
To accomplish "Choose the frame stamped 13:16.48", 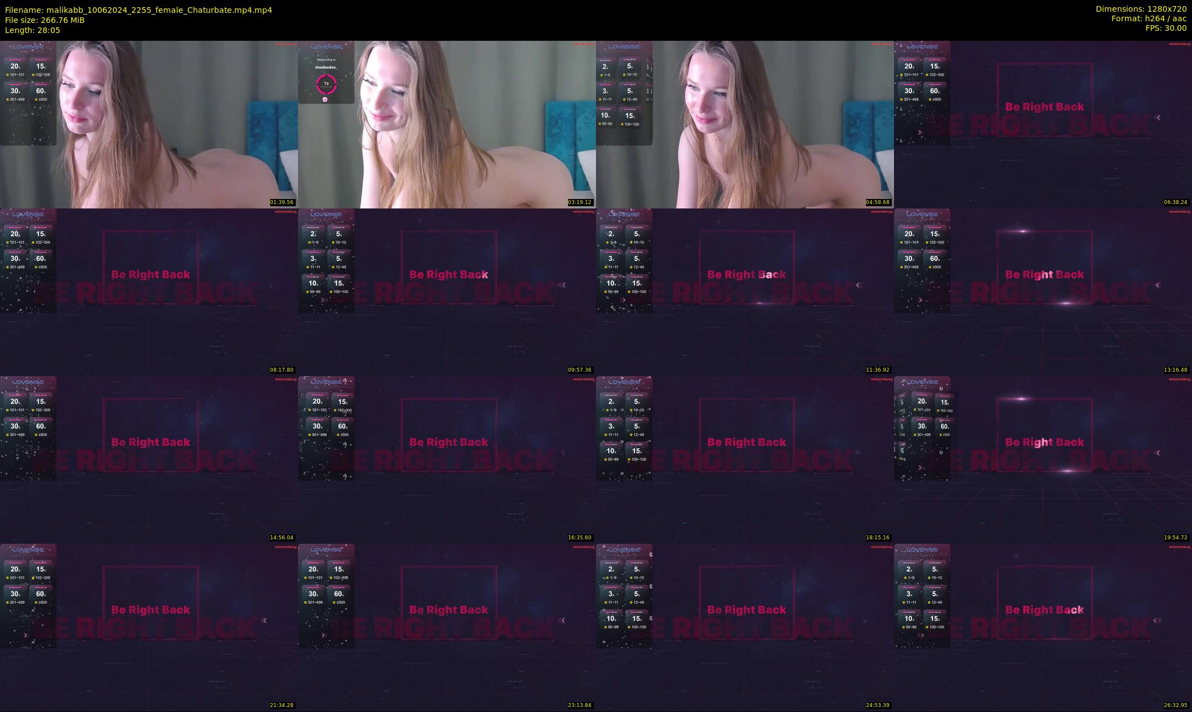I will [x=1043, y=292].
